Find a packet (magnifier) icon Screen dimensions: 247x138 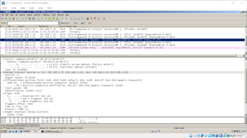point(39,19)
